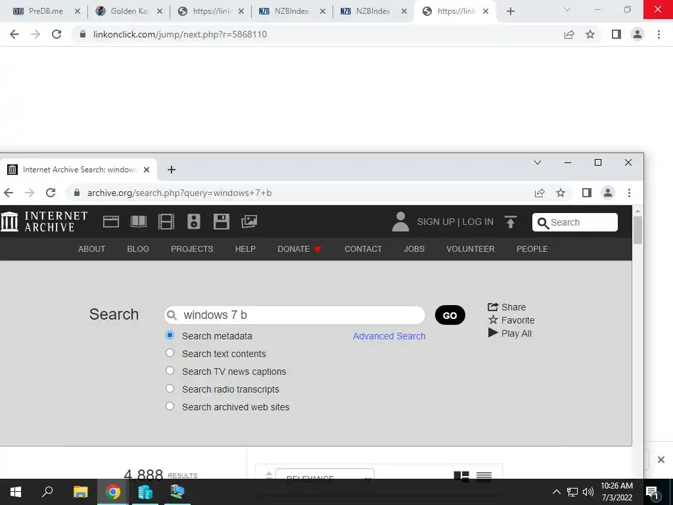Bookmark the archive.org page with the star
The height and width of the screenshot is (505, 673).
point(561,193)
